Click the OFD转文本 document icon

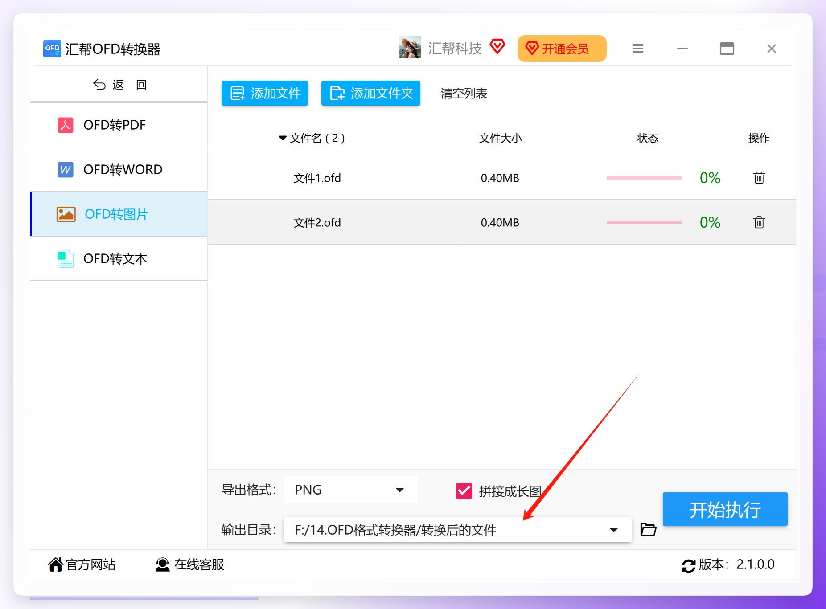click(66, 259)
